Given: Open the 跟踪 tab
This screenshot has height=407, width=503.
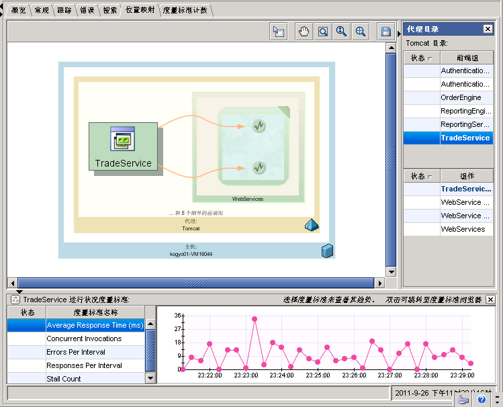Looking at the screenshot, I should pyautogui.click(x=64, y=10).
